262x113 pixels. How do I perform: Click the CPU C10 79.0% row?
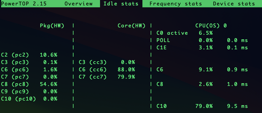pyautogui.click(x=202, y=106)
